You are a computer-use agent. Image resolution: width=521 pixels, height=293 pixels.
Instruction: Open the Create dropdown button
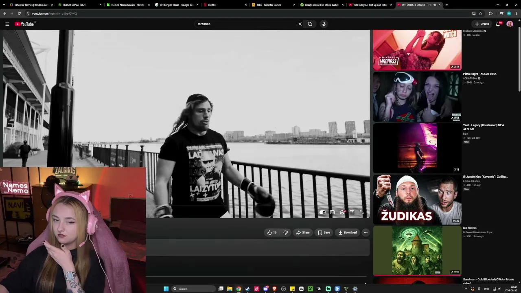coord(482,24)
